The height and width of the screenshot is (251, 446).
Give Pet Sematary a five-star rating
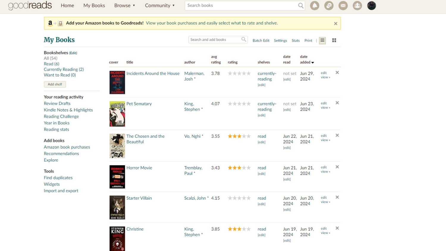(249, 103)
